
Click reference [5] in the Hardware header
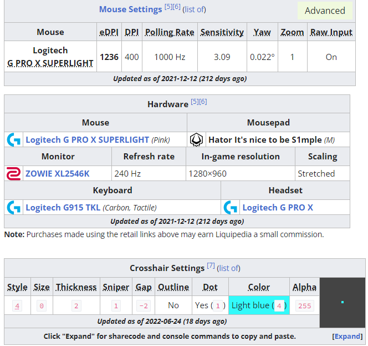click(195, 102)
